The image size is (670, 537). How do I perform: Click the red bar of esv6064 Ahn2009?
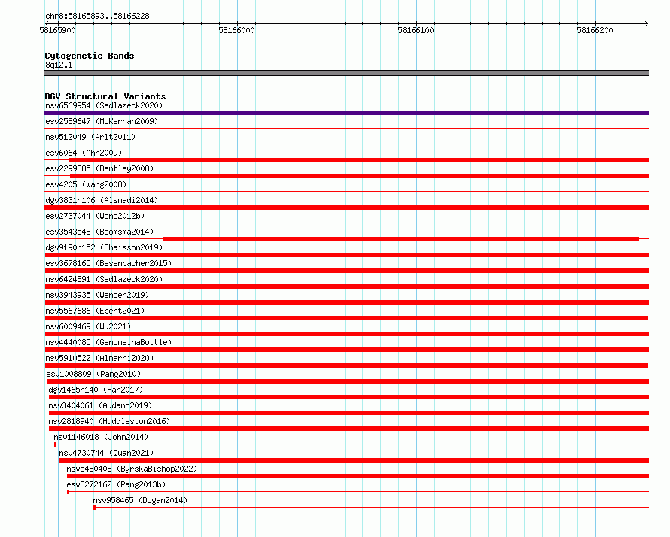tap(358, 160)
